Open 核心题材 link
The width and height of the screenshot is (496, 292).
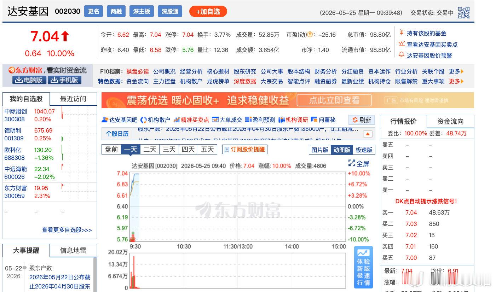pos(218,71)
